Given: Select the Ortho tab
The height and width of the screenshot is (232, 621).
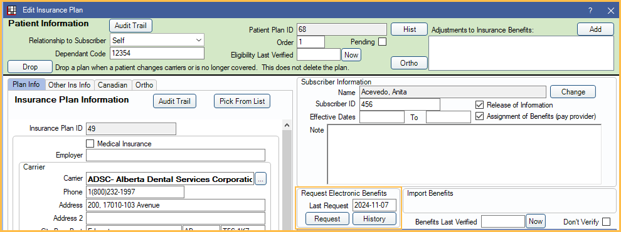Looking at the screenshot, I should 144,85.
